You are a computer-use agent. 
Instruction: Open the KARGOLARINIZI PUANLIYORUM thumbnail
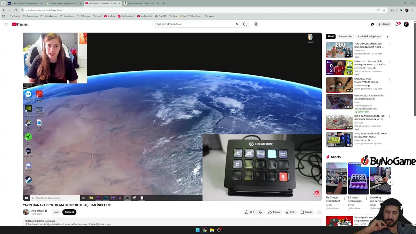coord(339,85)
